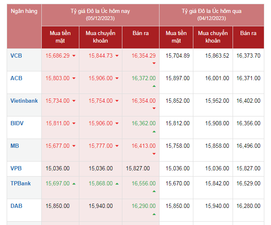Screen dimensions: 271x225
Task: Click the DAB bank name
Action: (16, 206)
